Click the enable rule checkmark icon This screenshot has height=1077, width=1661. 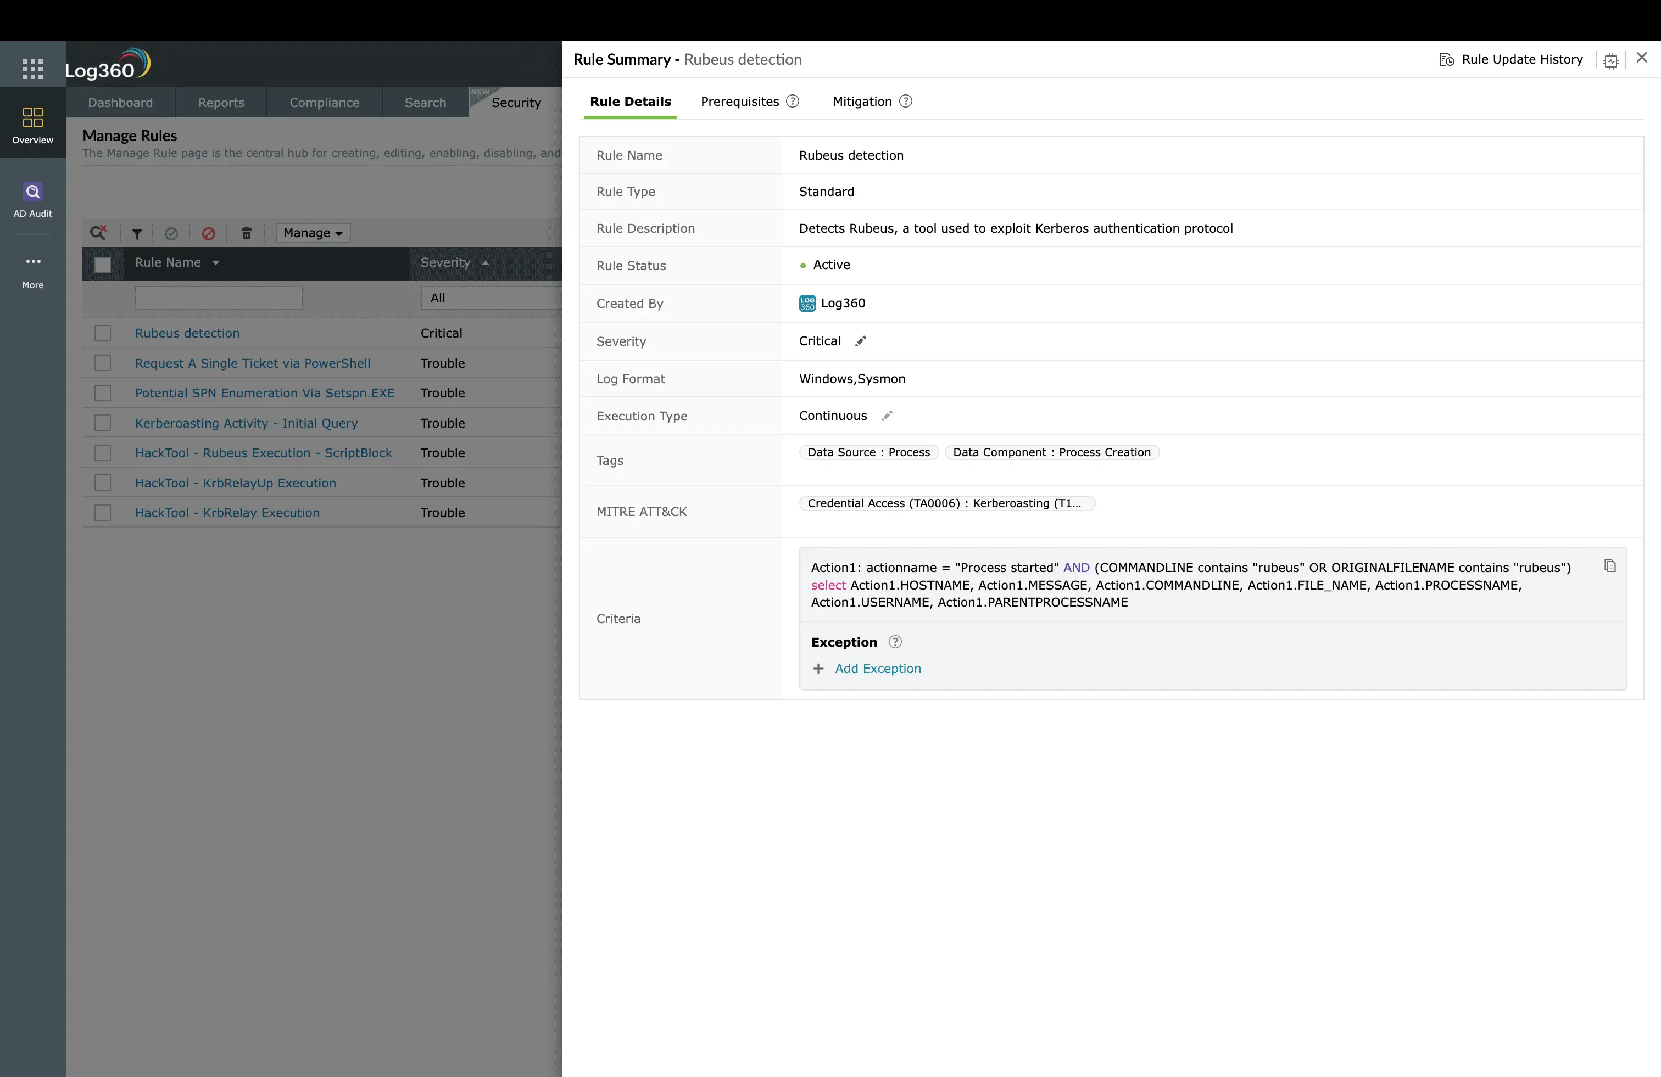(x=171, y=234)
